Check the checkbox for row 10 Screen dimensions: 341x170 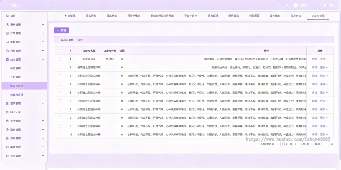[59, 135]
